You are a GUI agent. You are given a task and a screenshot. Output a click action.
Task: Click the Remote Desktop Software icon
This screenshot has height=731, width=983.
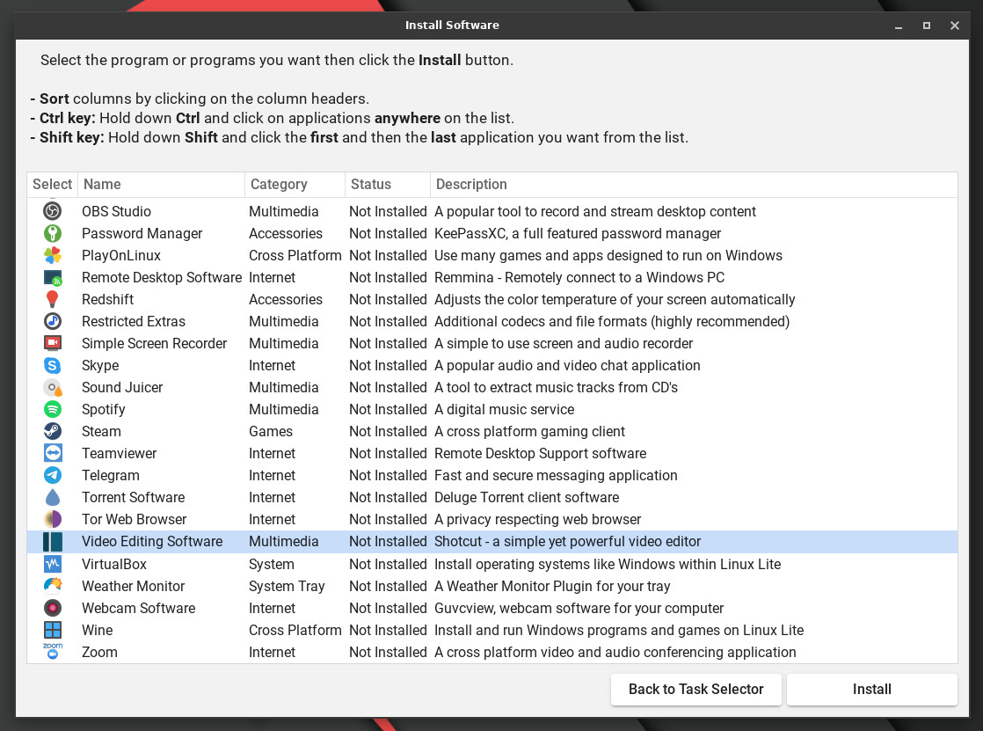pyautogui.click(x=53, y=277)
